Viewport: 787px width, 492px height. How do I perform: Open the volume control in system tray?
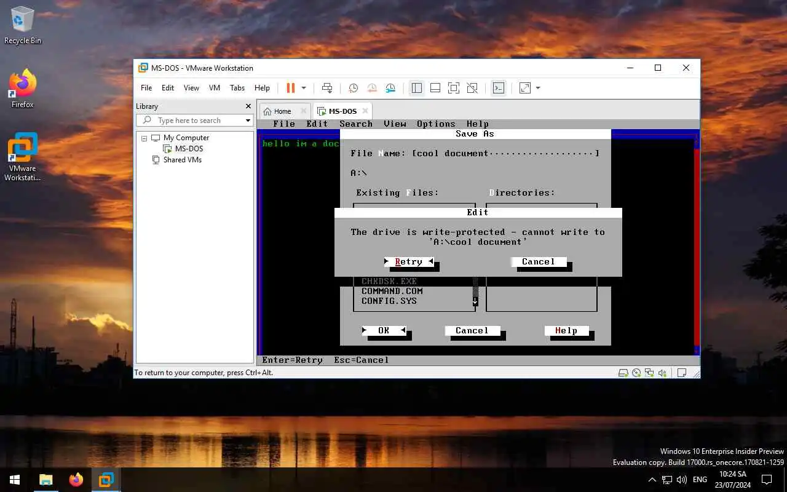point(682,480)
